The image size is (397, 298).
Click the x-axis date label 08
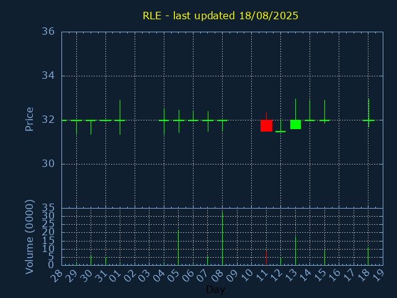[x=217, y=276]
